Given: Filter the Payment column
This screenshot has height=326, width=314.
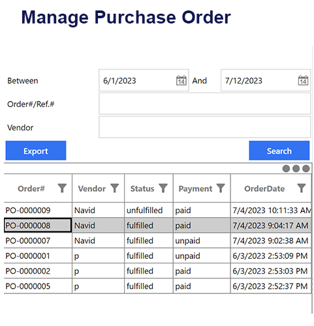Looking at the screenshot, I should point(221,188).
